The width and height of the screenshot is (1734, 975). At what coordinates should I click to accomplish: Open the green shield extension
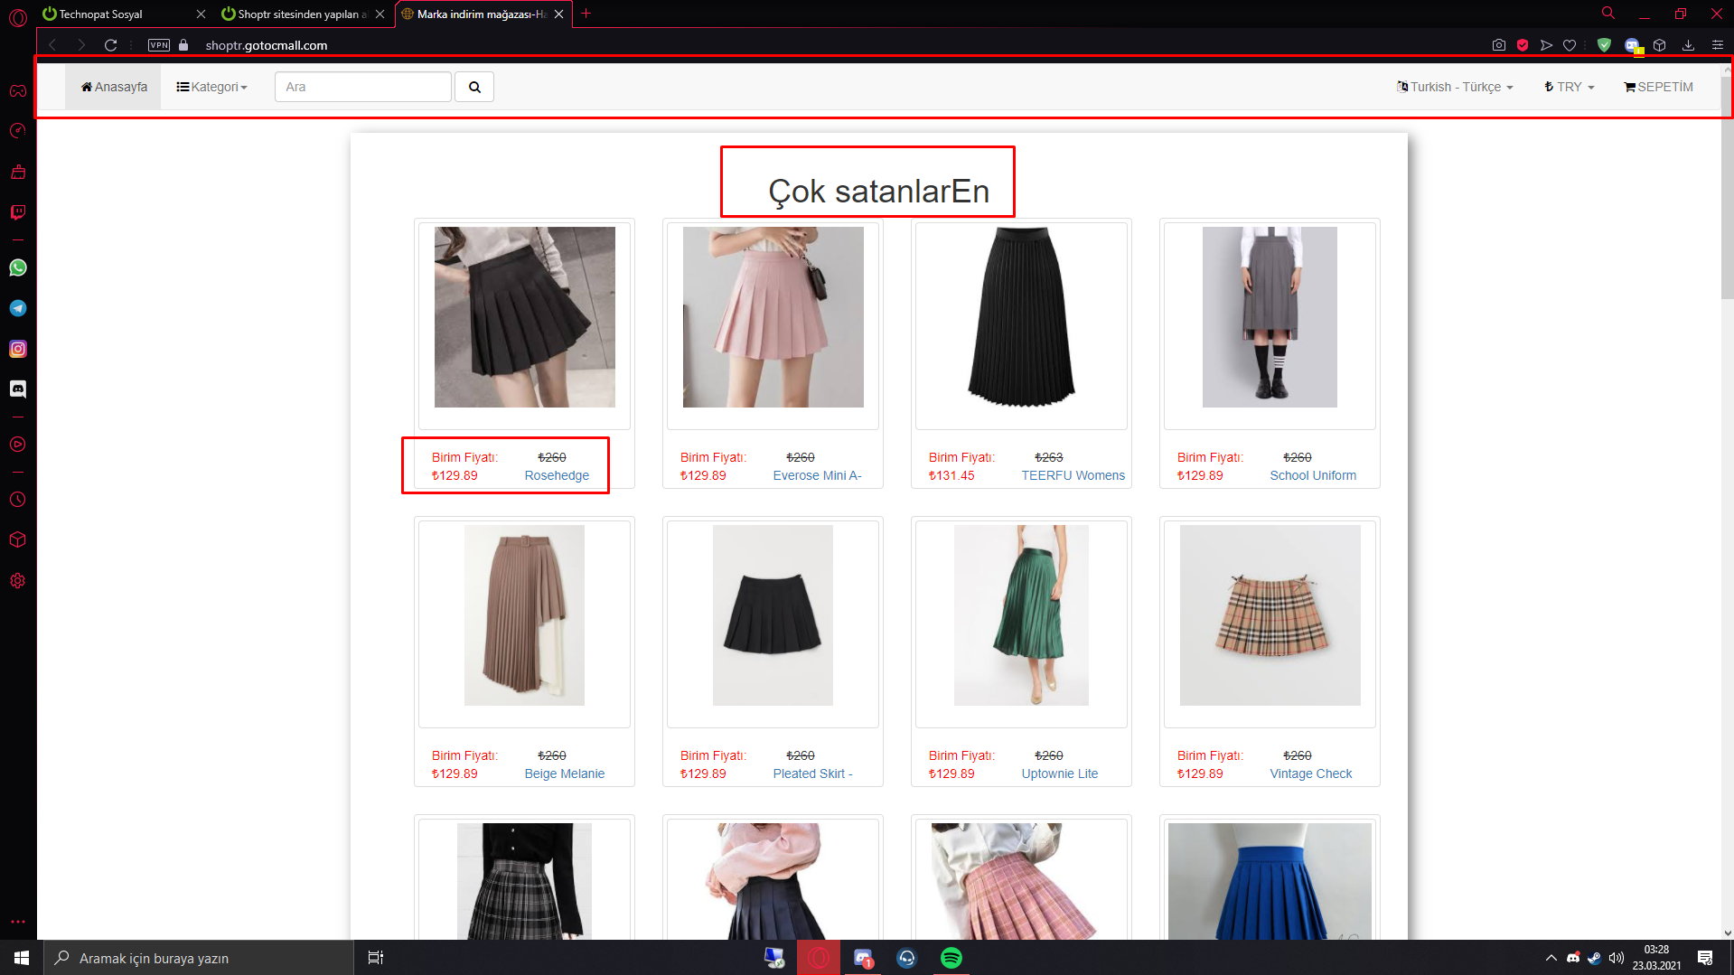(1604, 45)
